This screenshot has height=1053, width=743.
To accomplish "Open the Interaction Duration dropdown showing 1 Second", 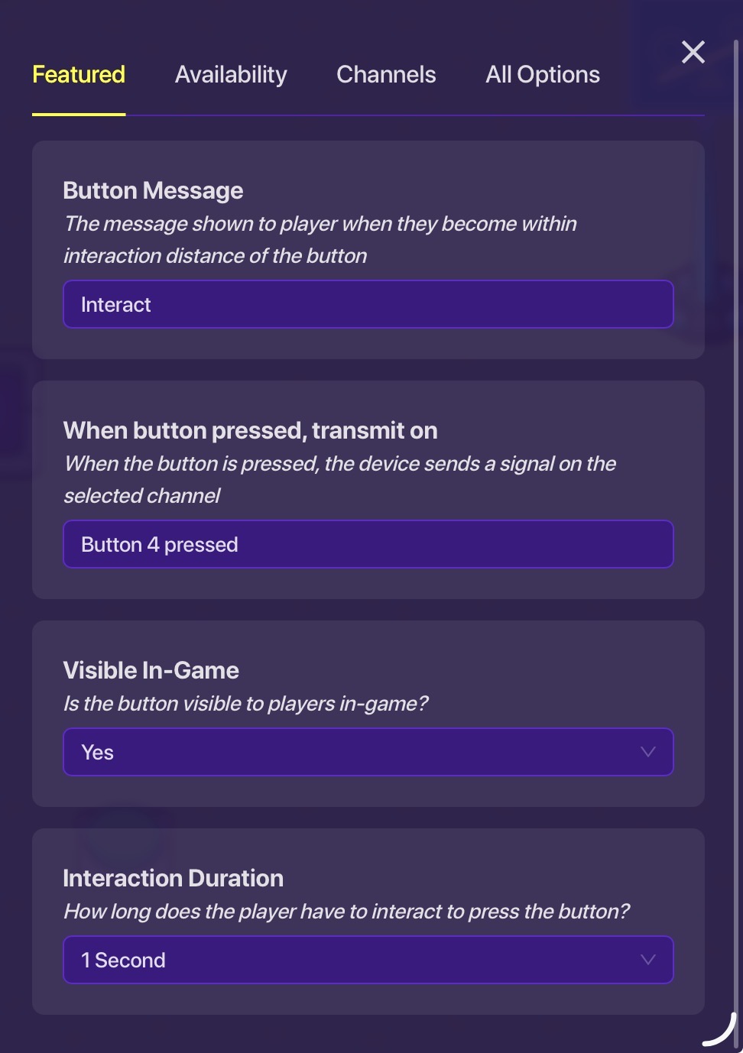I will tap(352, 961).
